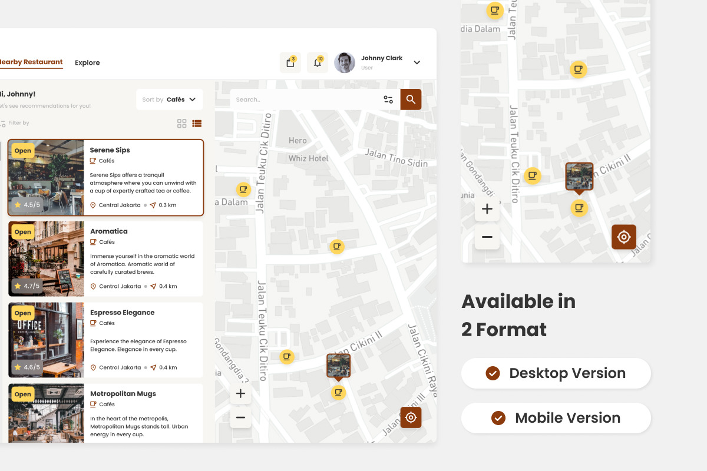Viewport: 707px width, 471px height.
Task: Click the 4.6/5 rating badge on Espresso Elegance
Action: click(27, 367)
